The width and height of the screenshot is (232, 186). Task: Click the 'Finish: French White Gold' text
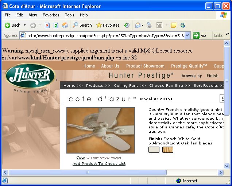pyautogui.click(x=174, y=139)
